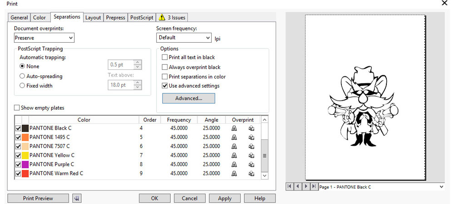Image resolution: width=454 pixels, height=204 pixels.
Task: Click graphics overprint icon for PANTONE Warm Red C
Action: click(251, 174)
